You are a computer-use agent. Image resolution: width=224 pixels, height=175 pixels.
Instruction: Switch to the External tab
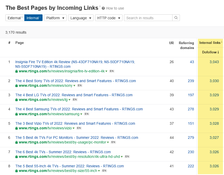[15, 18]
